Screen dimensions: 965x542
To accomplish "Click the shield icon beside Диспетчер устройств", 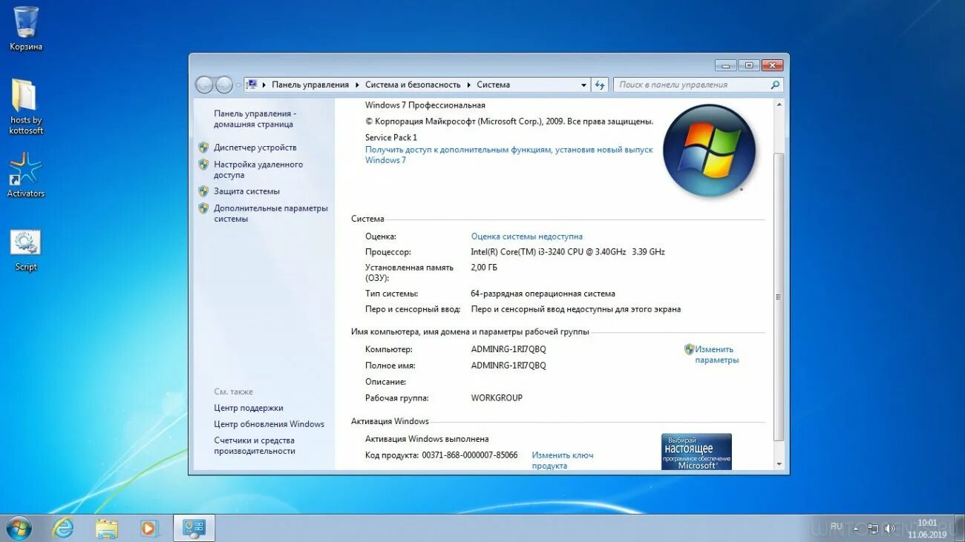I will tap(203, 147).
